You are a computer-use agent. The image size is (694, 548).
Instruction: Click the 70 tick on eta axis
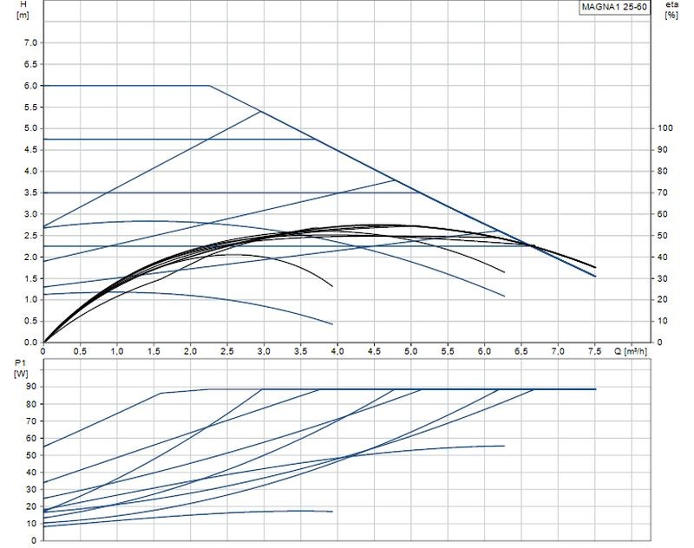664,192
